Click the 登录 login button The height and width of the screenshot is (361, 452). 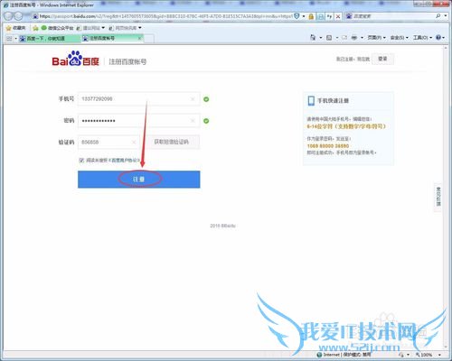(x=382, y=59)
